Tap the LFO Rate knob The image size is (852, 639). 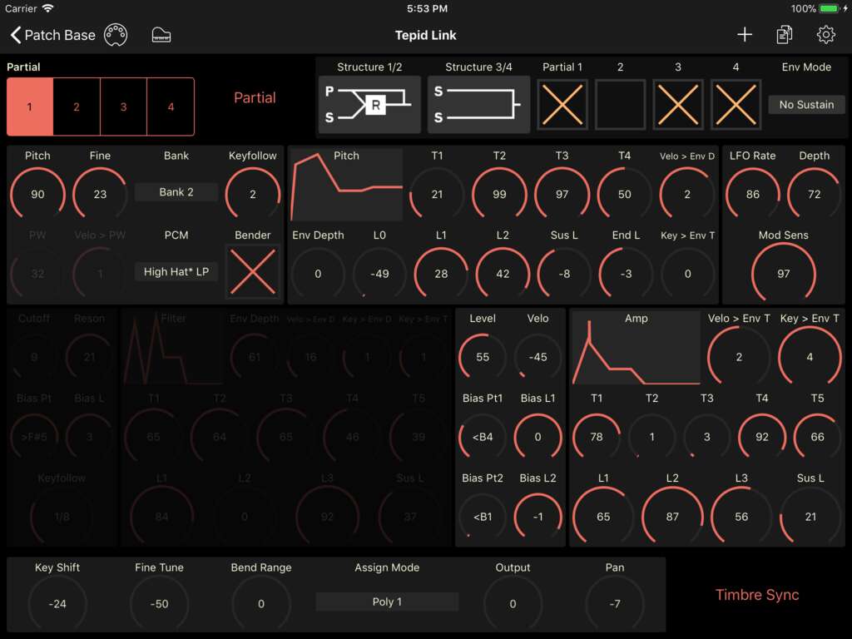752,194
